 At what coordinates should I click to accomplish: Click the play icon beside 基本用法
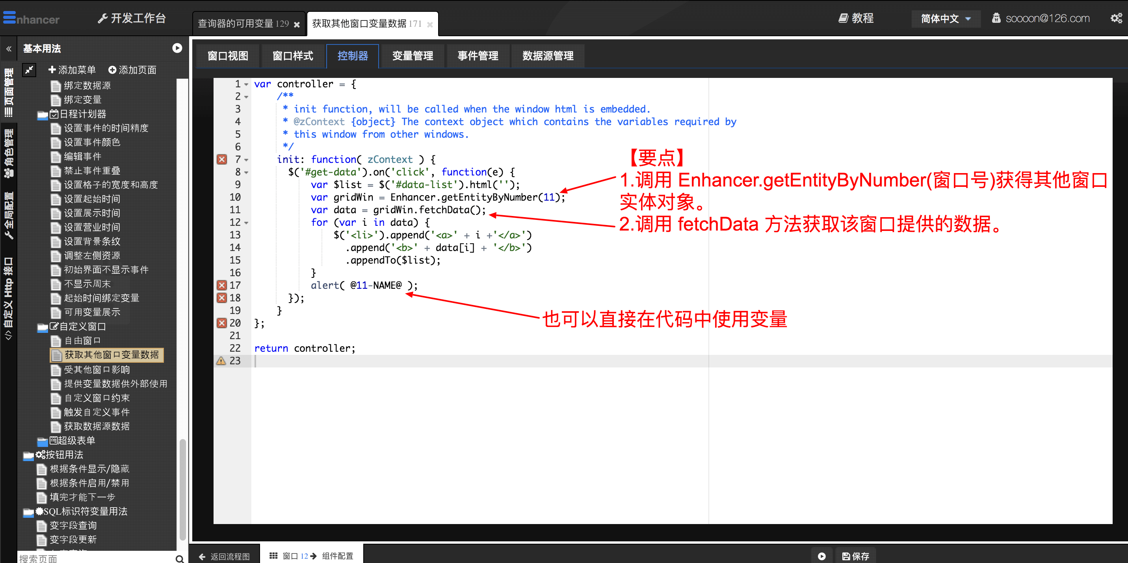pyautogui.click(x=177, y=48)
